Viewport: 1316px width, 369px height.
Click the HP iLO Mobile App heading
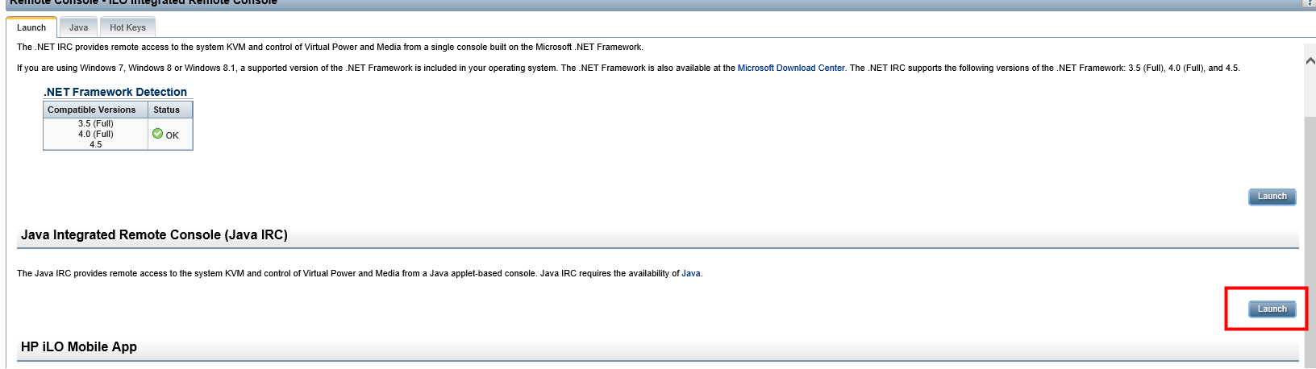79,347
